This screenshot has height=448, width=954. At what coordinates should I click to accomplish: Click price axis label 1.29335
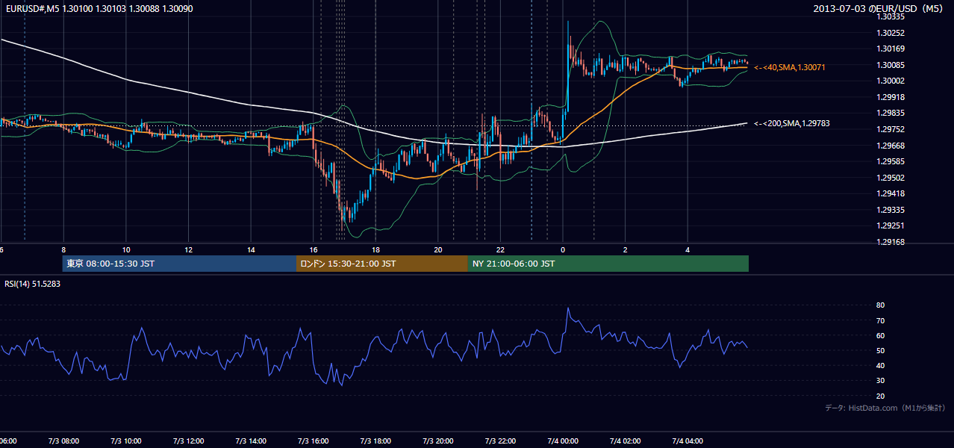pyautogui.click(x=891, y=210)
